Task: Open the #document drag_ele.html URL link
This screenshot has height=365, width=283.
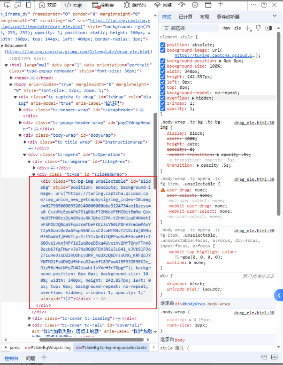Action: click(78, 52)
